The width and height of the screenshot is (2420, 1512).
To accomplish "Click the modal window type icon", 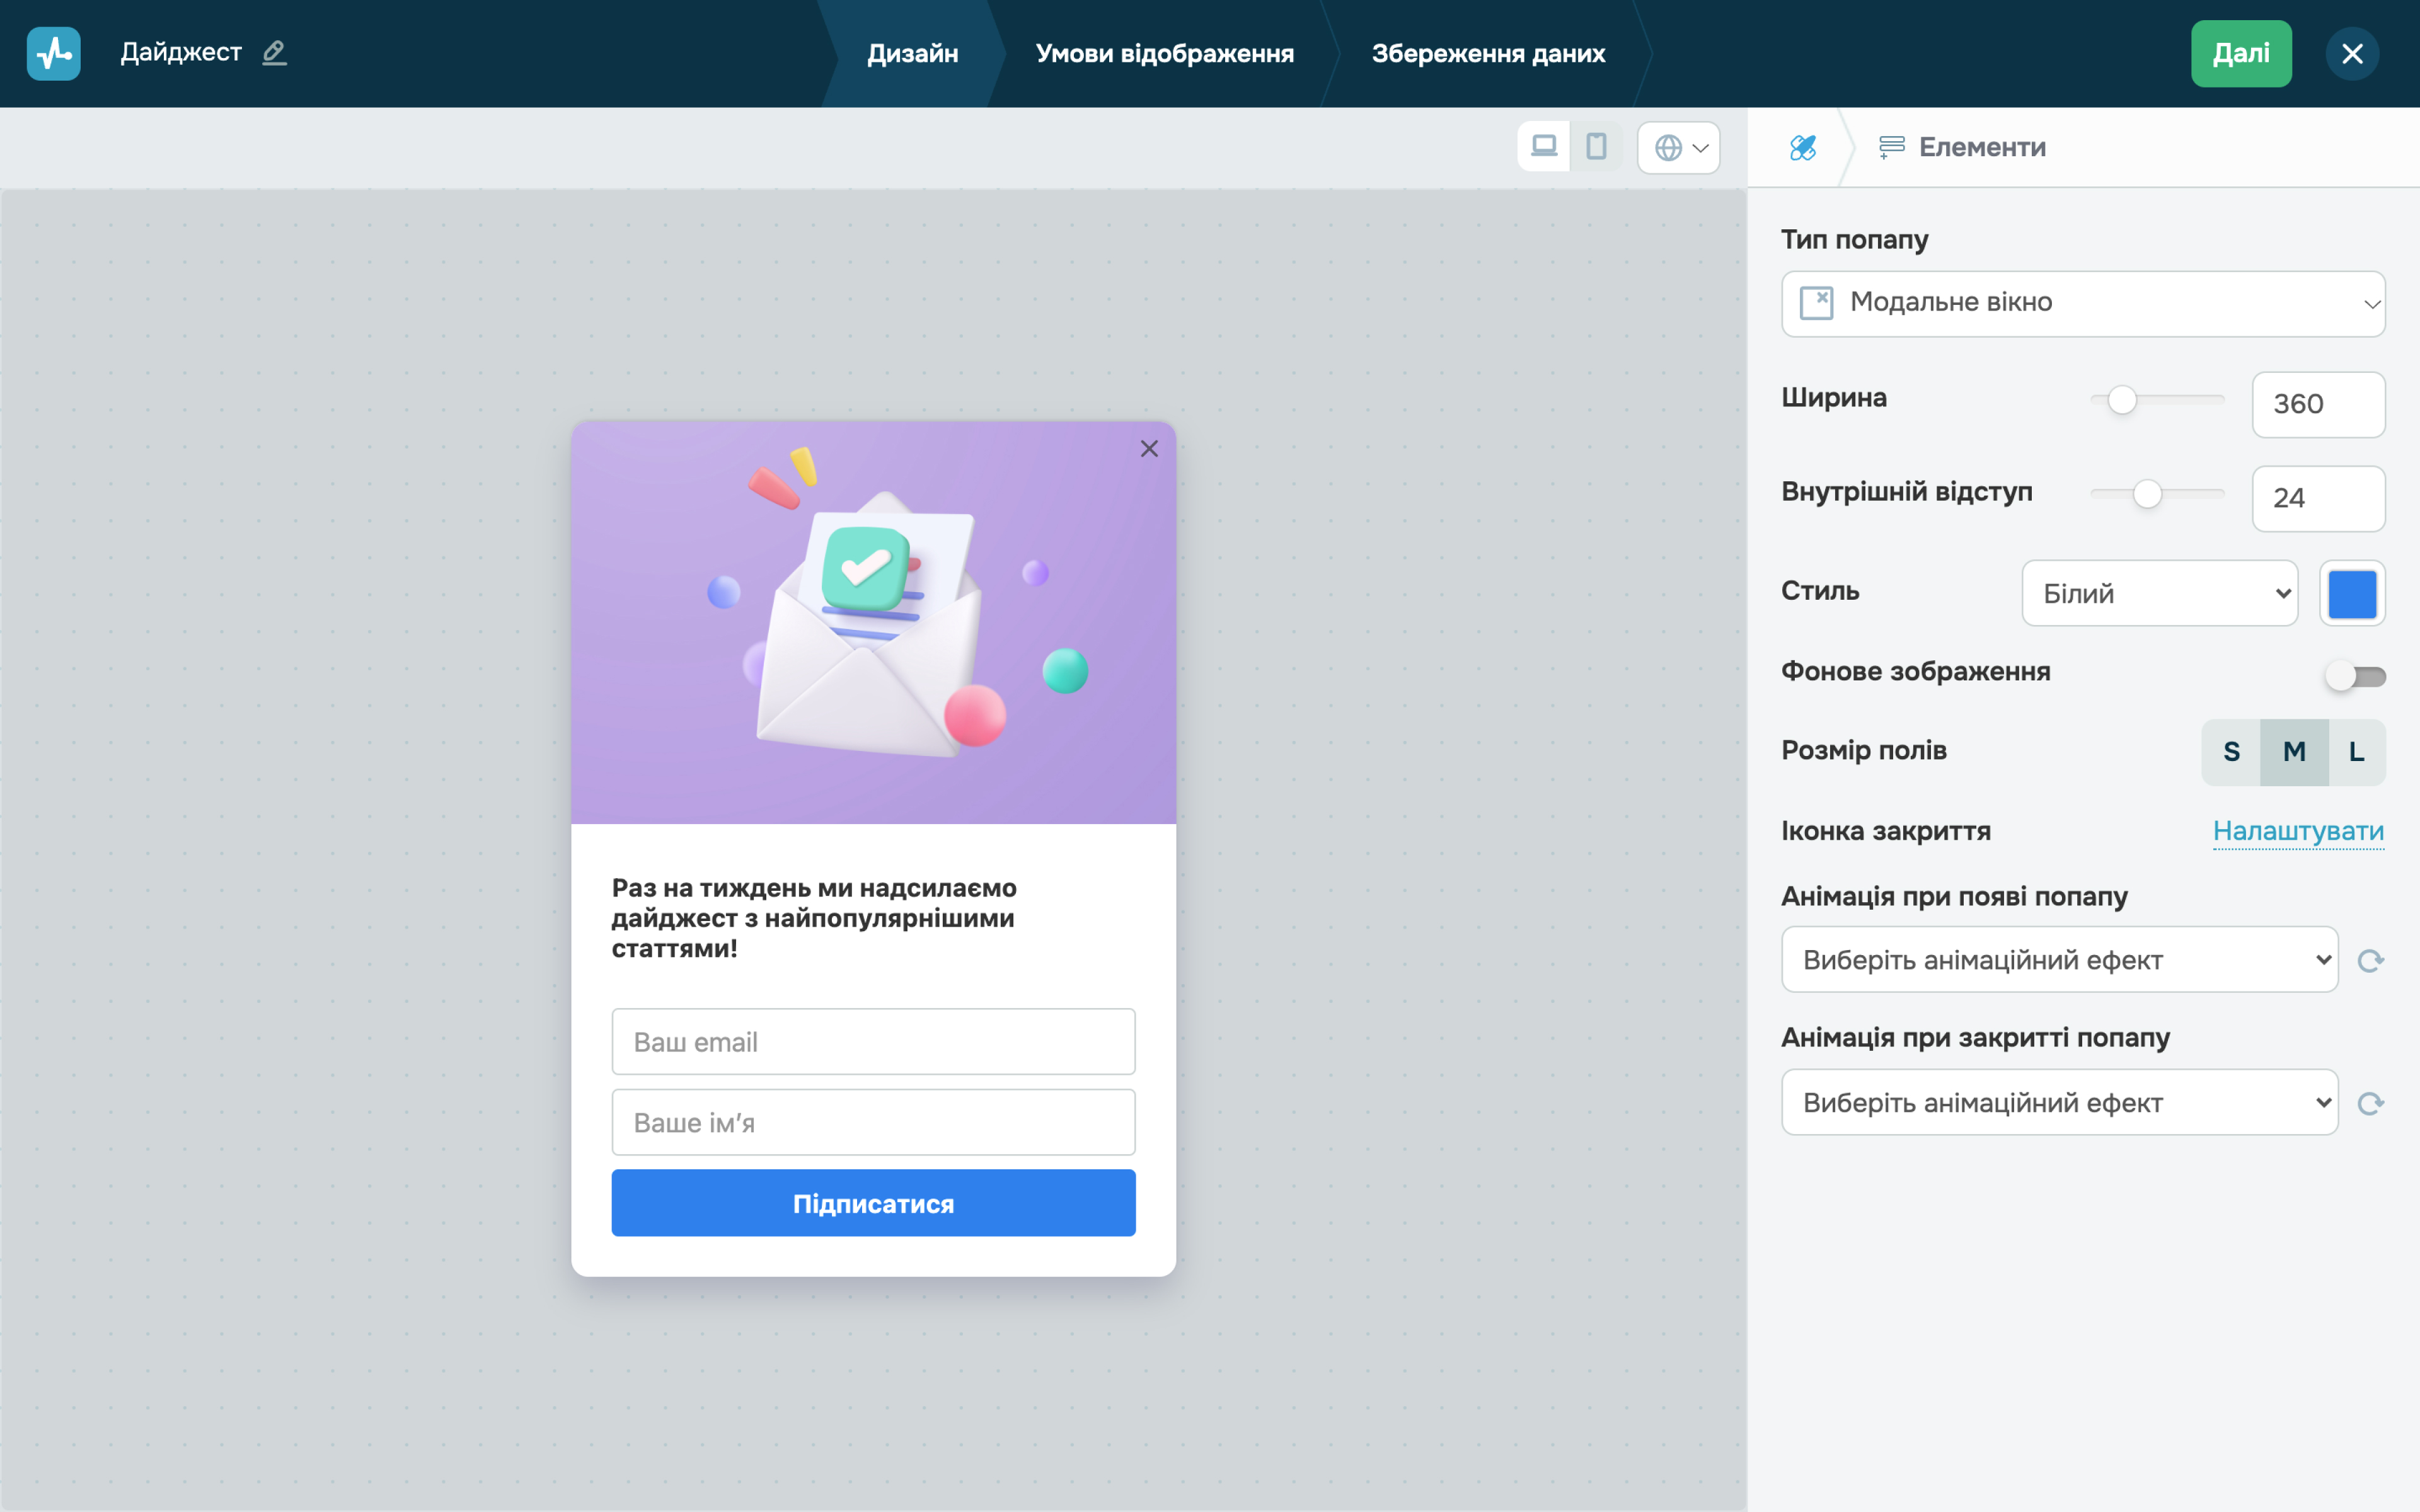I will pos(1816,302).
